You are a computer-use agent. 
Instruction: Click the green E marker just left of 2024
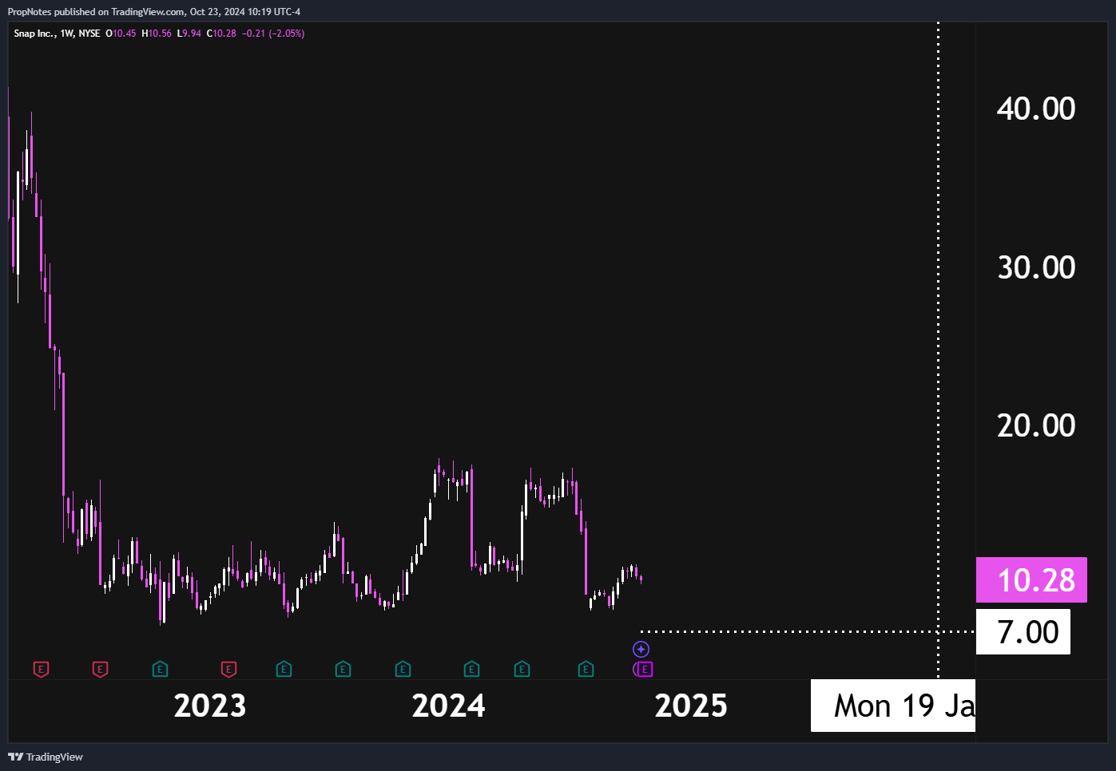[403, 669]
